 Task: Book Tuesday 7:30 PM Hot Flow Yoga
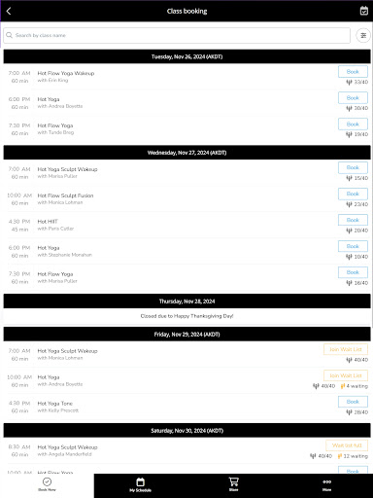tap(353, 124)
